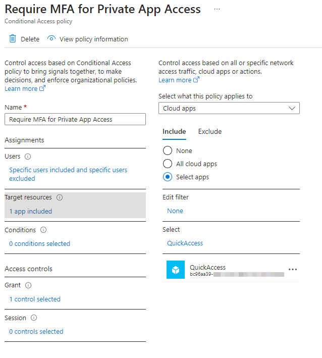The image size is (322, 358).
Task: Click the QuickAccess app cube icon
Action: tap(176, 270)
